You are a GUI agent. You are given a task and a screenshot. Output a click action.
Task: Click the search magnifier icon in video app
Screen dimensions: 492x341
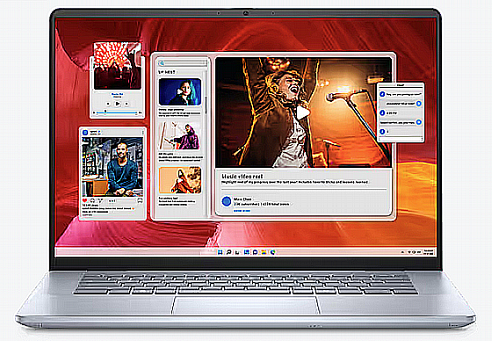(x=163, y=63)
